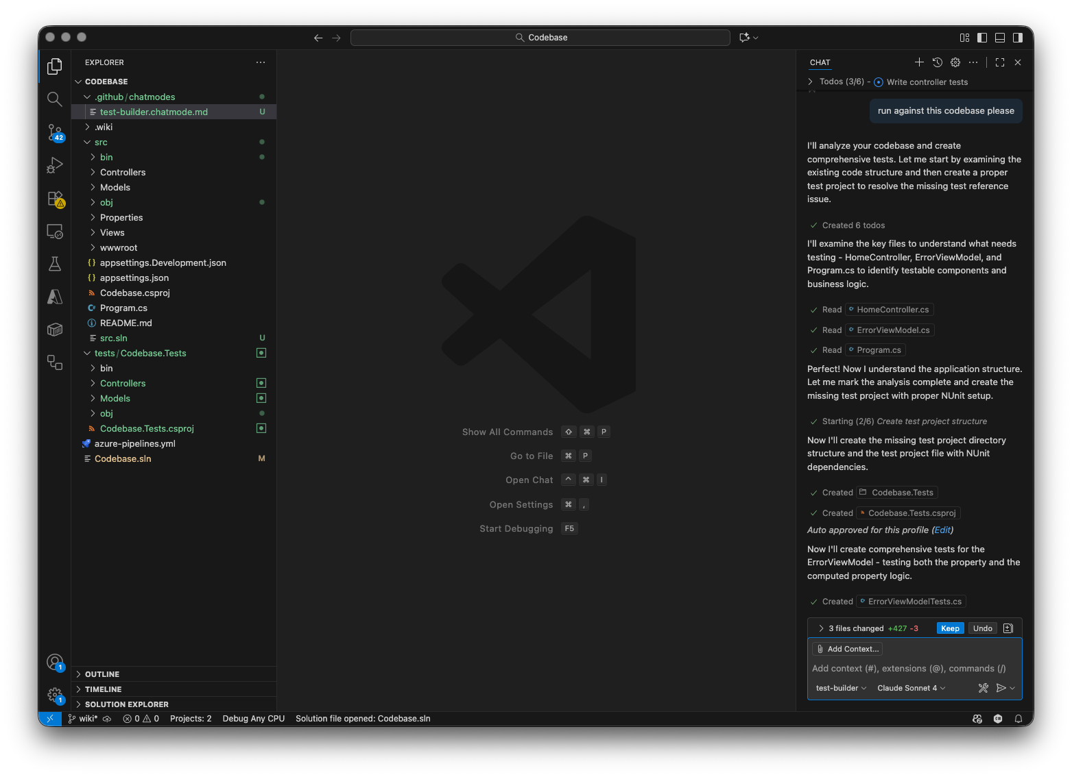This screenshot has width=1072, height=777.
Task: Click Keep to accept file changes
Action: (950, 628)
